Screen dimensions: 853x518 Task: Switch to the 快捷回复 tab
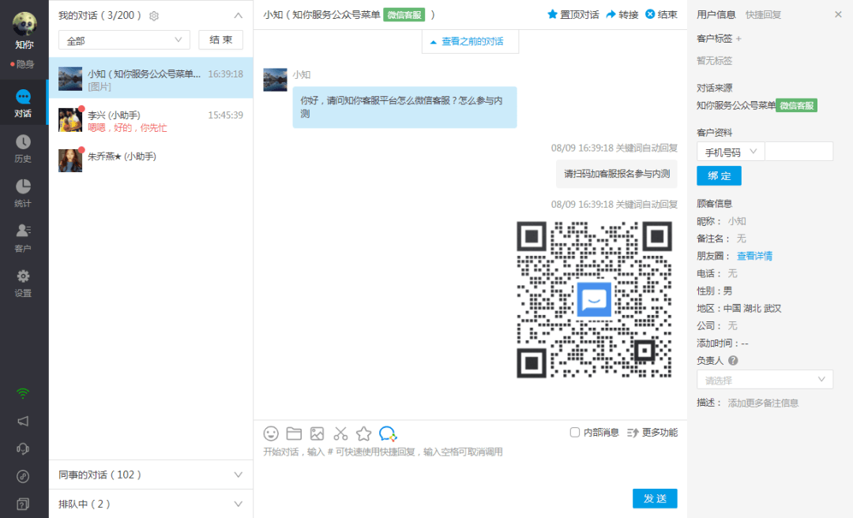763,15
